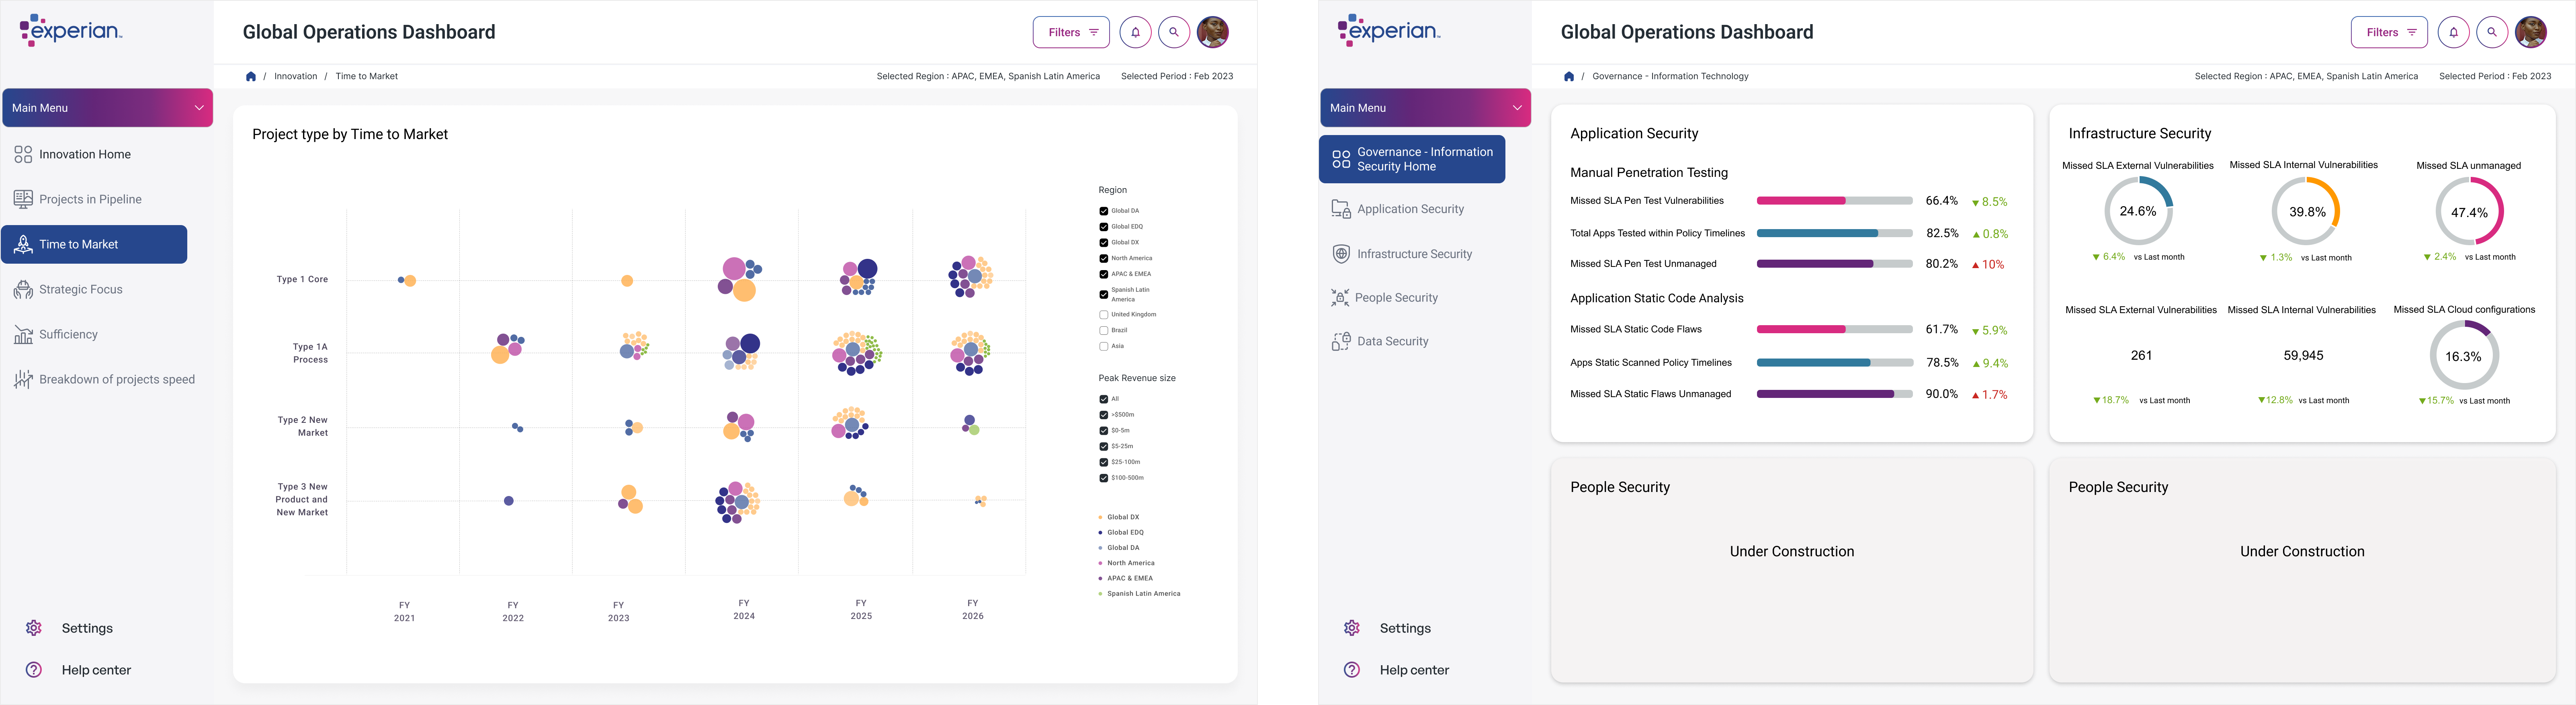Click Missed SLA Pen Test Vulnerabilities progress bar
2576x705 pixels.
coord(1834,201)
